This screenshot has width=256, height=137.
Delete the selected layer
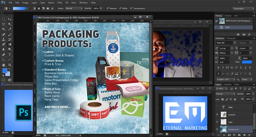[249, 135]
